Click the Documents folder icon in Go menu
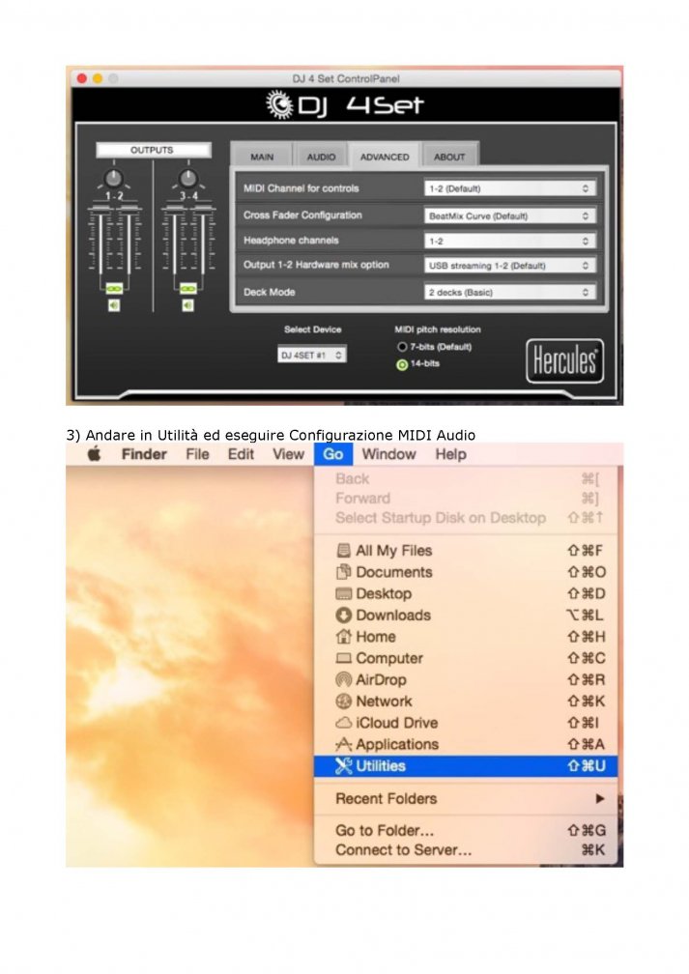 click(x=344, y=571)
